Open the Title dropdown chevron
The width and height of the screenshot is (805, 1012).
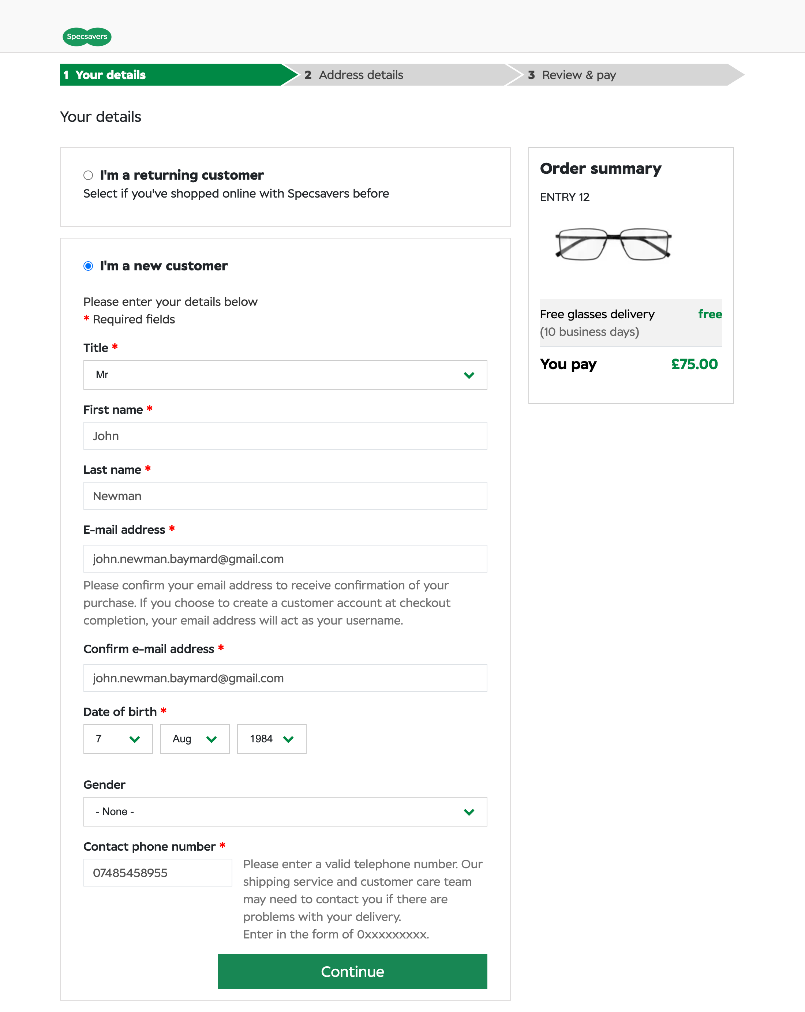(x=468, y=375)
